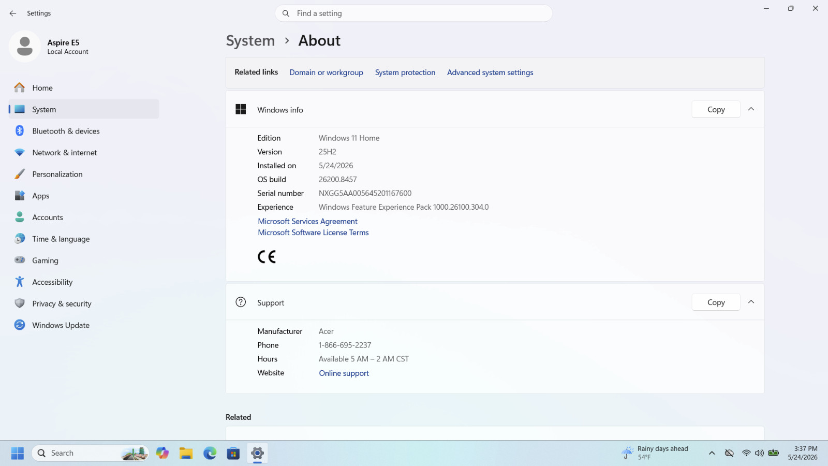This screenshot has width=828, height=466.
Task: Click the Wi-Fi network tray icon
Action: 746,453
